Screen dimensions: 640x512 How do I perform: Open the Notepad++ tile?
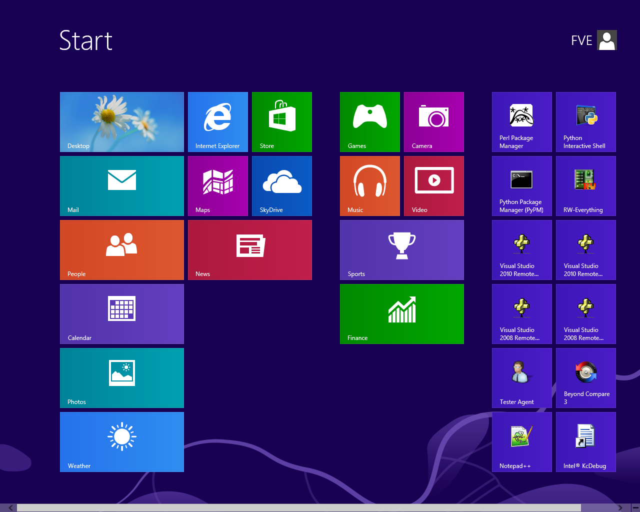tap(522, 442)
